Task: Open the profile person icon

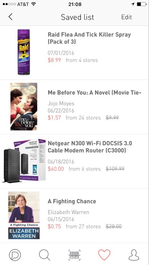Action: 134,255
